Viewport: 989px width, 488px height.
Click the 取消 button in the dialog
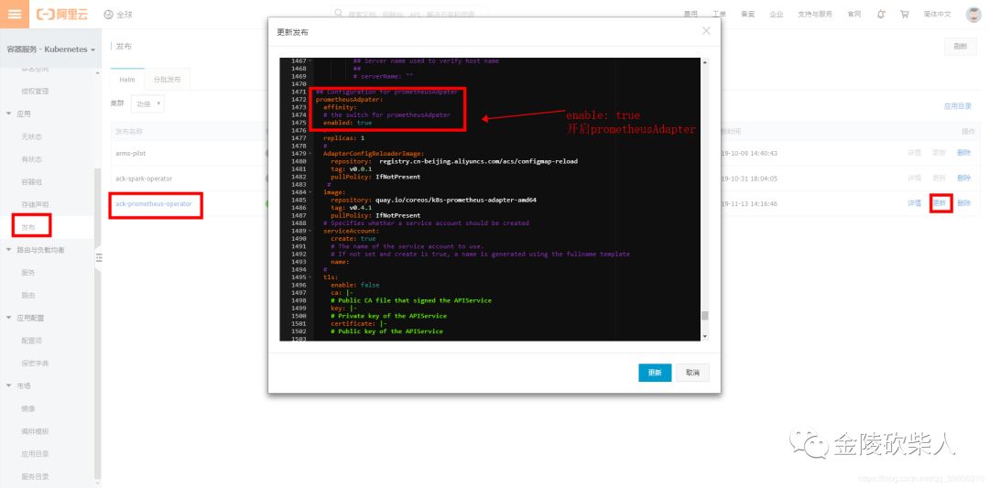tap(692, 373)
